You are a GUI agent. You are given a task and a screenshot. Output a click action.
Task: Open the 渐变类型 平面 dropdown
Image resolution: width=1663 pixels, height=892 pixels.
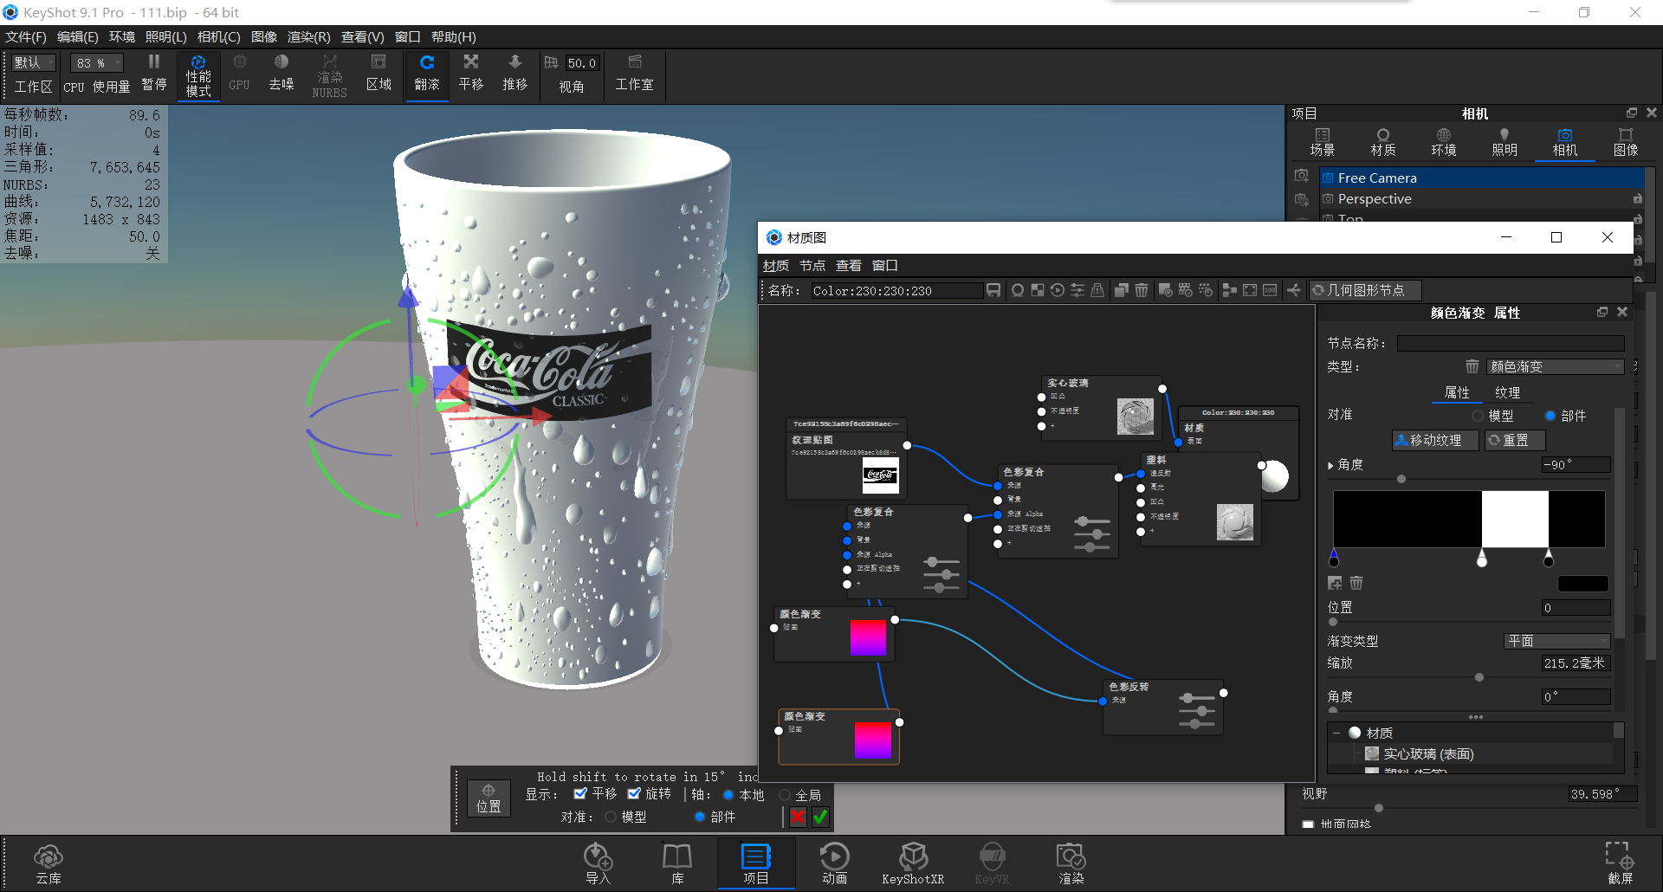[x=1556, y=641]
